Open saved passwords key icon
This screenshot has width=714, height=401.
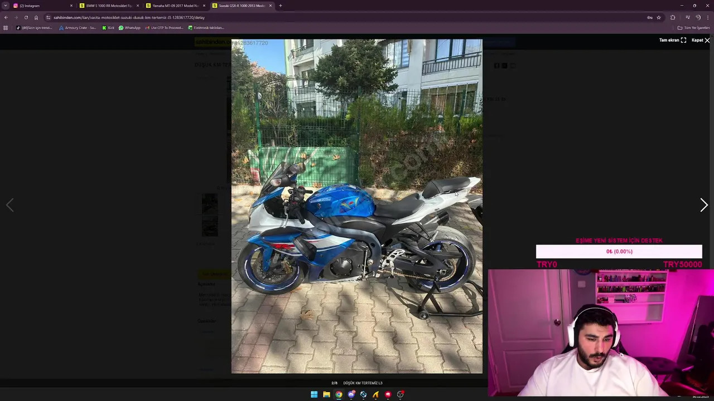pos(649,17)
